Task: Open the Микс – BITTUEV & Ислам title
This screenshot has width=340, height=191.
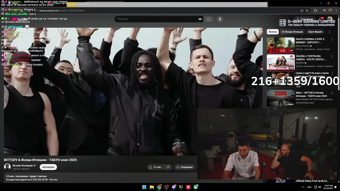Action: click(x=312, y=94)
